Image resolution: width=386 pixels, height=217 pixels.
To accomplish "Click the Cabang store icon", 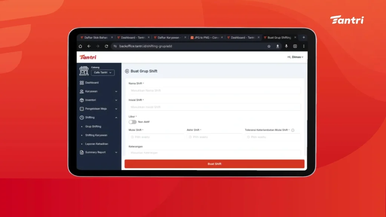I will (x=84, y=71).
